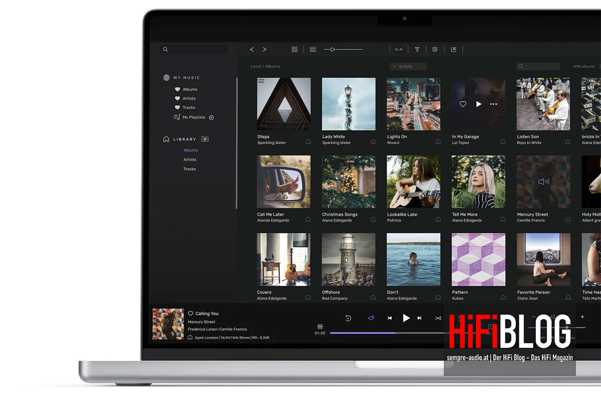601x401 pixels.
Task: Click the export/share icon in toolbar
Action: [x=453, y=50]
